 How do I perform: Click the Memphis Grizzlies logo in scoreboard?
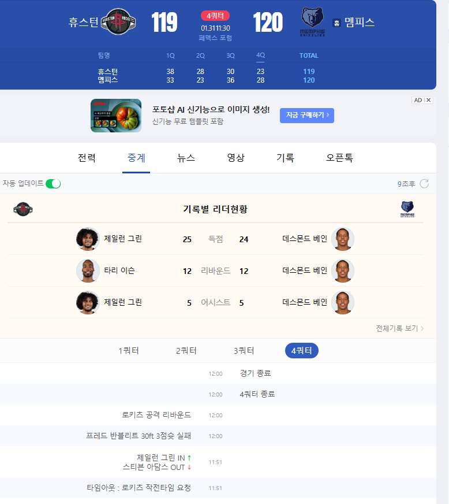[312, 22]
